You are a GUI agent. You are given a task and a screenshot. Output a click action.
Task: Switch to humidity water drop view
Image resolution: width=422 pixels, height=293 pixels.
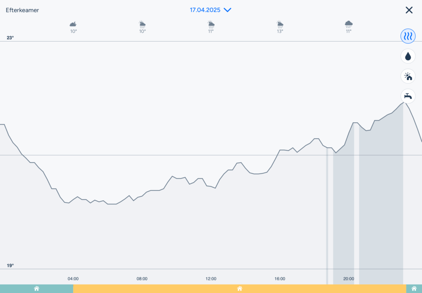[x=408, y=56]
